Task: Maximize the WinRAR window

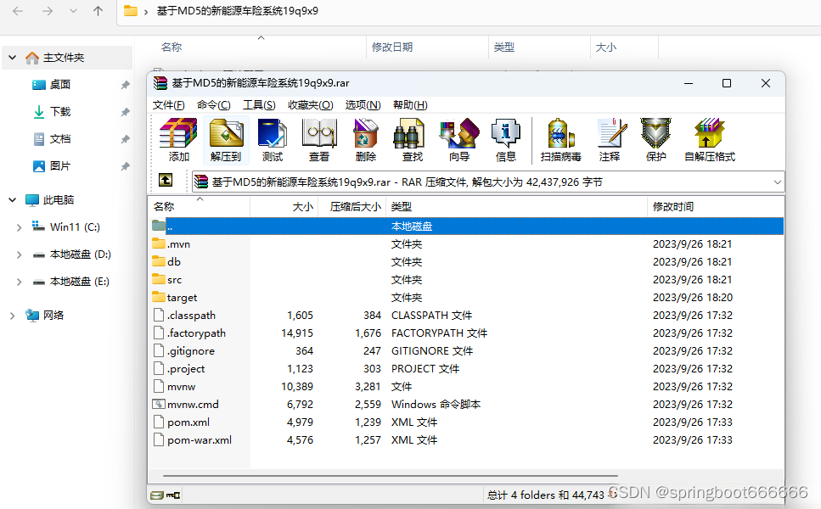Action: 727,83
